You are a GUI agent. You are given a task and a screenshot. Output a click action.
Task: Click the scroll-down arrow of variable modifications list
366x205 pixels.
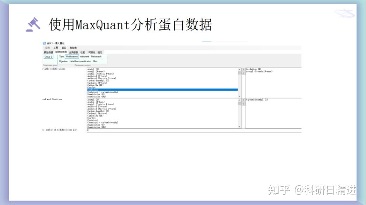(239, 96)
